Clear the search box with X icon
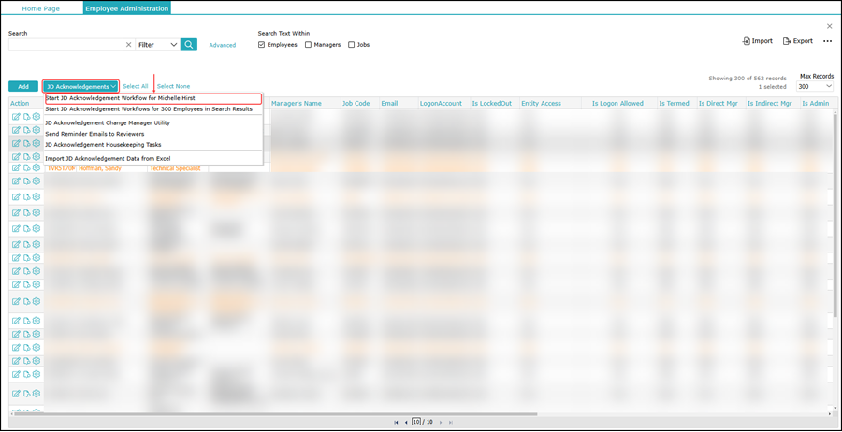 (129, 45)
